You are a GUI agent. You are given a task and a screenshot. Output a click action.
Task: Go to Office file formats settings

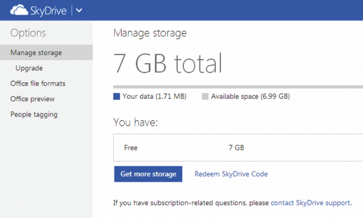tap(38, 83)
